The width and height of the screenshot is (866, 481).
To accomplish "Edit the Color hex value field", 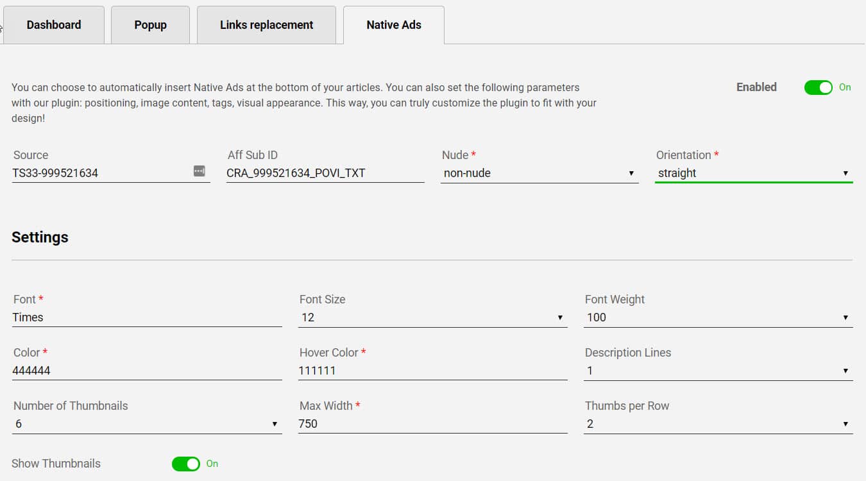I will coord(146,371).
